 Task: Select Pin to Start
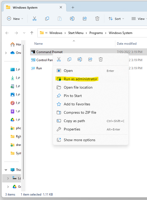click(x=91, y=96)
